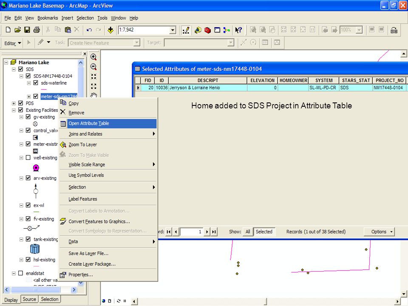Click the yellow Add Data icon

pyautogui.click(x=110, y=30)
